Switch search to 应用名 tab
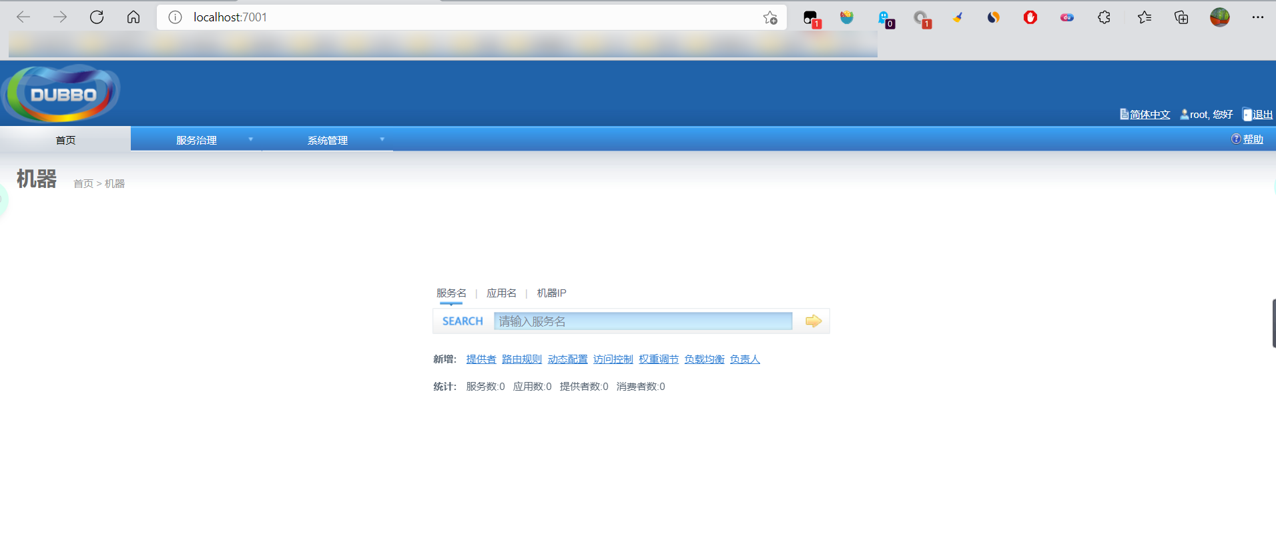The image size is (1276, 542). pos(501,293)
